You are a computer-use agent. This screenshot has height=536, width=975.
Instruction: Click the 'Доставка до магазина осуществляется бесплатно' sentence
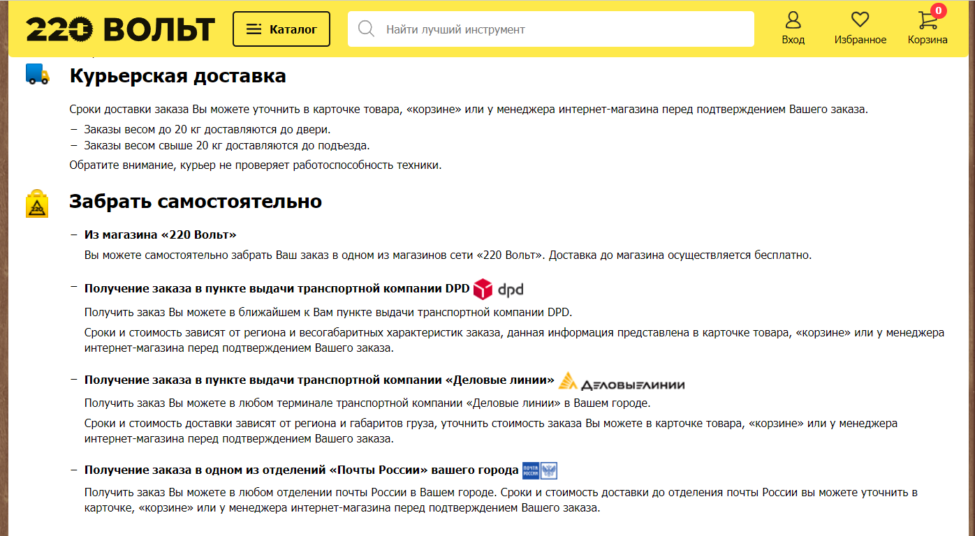[680, 255]
